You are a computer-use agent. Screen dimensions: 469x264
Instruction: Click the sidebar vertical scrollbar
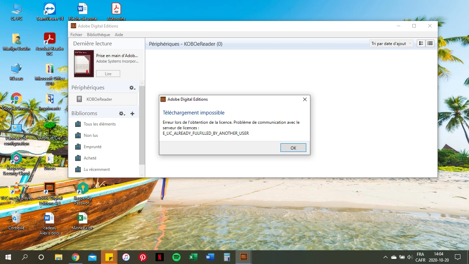click(142, 125)
